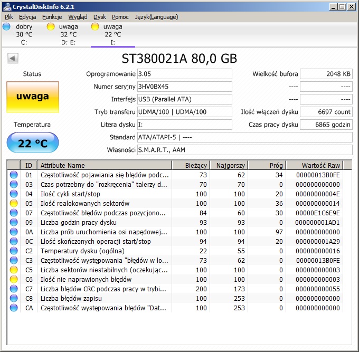The image size is (359, 352).
Task: Click the buffer size field 2048 KB
Action: pos(326,74)
